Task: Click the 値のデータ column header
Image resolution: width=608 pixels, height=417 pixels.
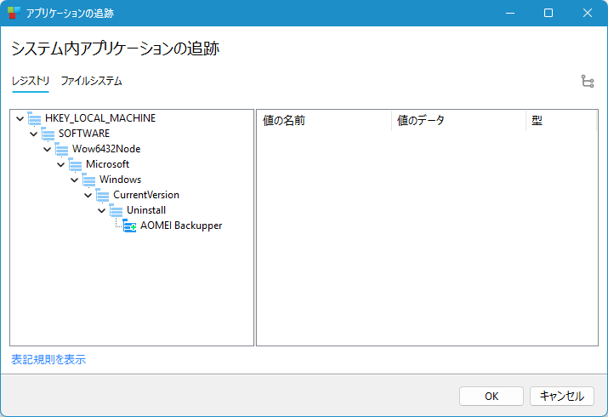Action: point(457,121)
